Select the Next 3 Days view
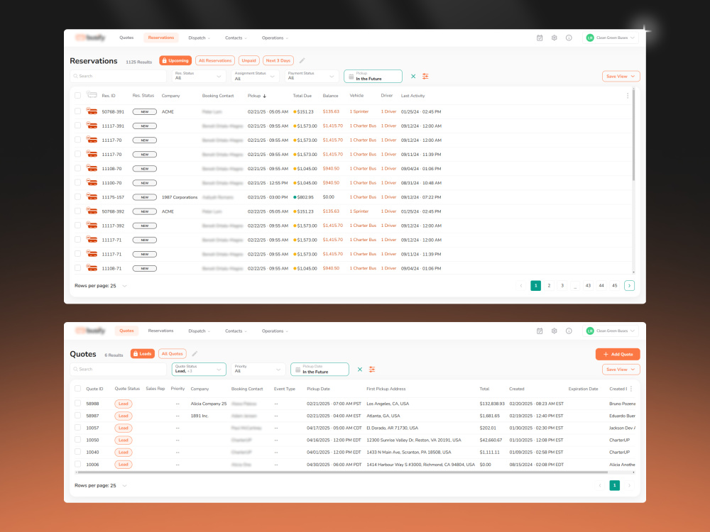This screenshot has width=710, height=532. pyautogui.click(x=278, y=60)
